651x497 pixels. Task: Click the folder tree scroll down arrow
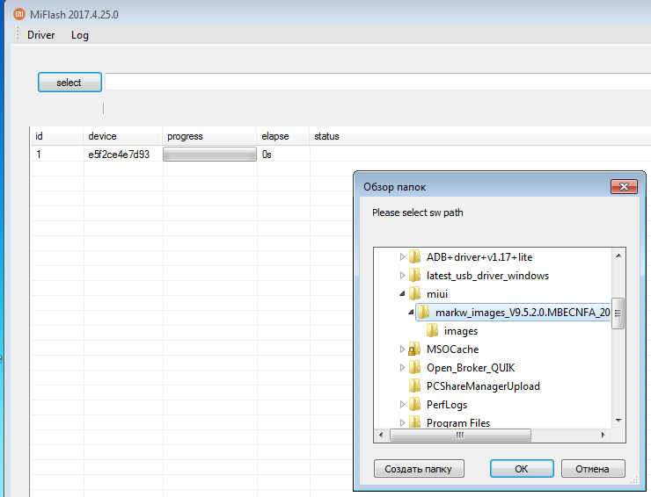pyautogui.click(x=618, y=421)
